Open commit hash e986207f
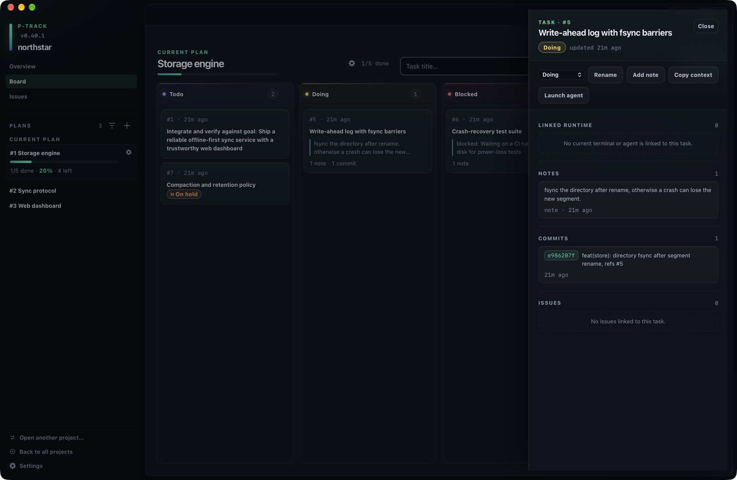This screenshot has height=480, width=737. point(561,256)
